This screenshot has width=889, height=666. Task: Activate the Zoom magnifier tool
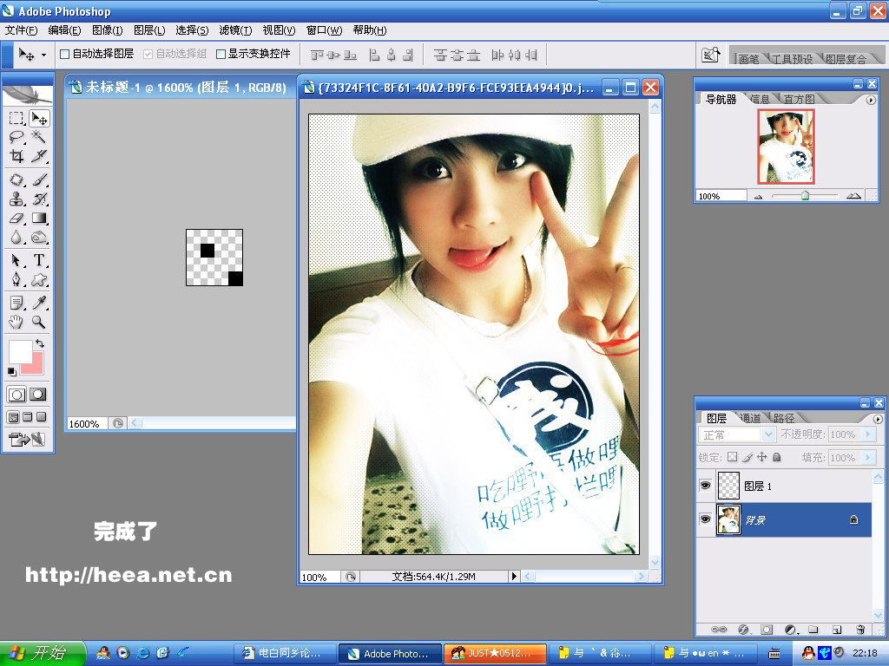39,322
